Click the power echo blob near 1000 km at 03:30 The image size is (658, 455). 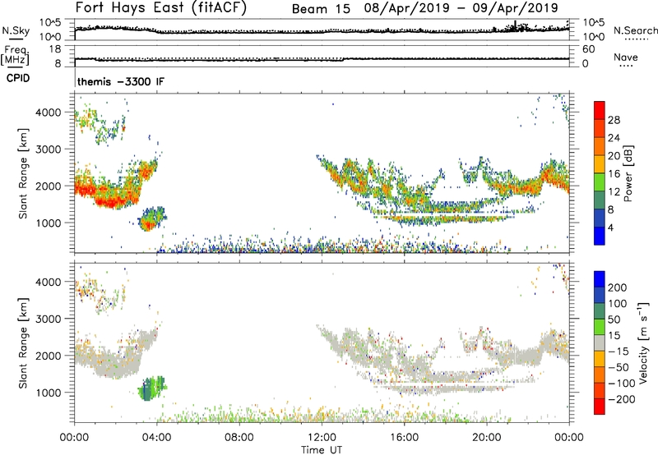(152, 218)
